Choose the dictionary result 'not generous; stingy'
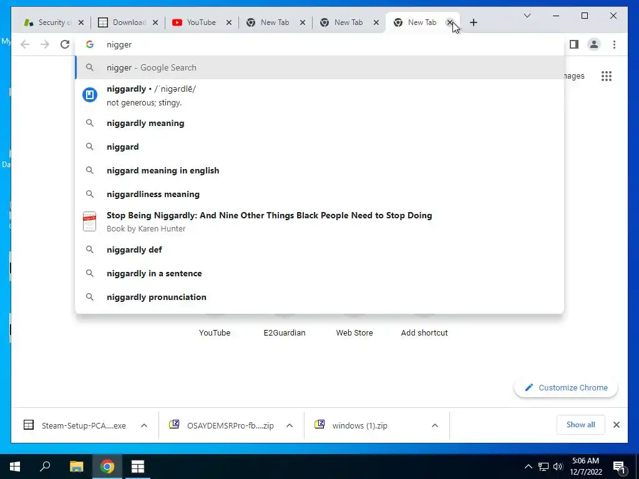Screen dimensions: 639x479 point(319,95)
